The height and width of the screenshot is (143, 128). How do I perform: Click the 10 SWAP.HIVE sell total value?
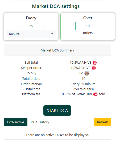click(x=81, y=63)
